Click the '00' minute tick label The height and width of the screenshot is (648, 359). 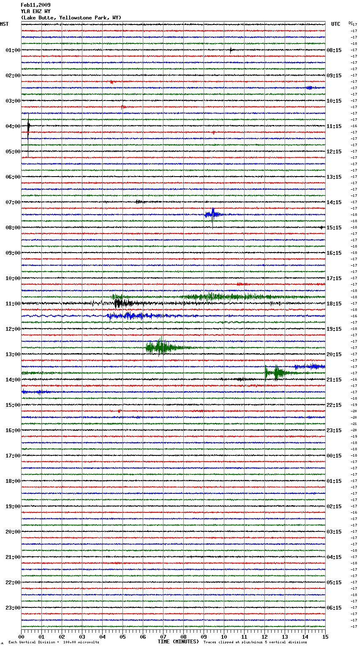click(21, 637)
